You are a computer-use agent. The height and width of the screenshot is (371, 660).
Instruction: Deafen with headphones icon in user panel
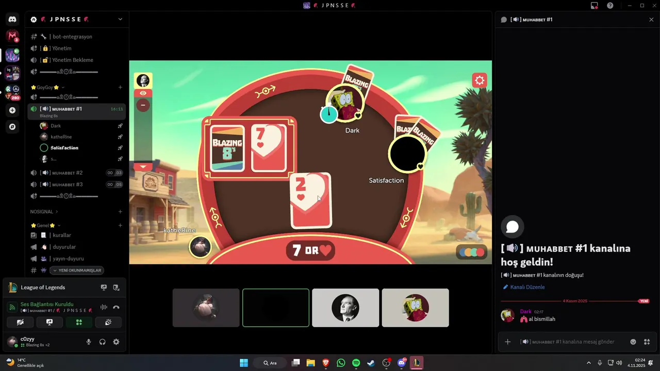click(102, 342)
